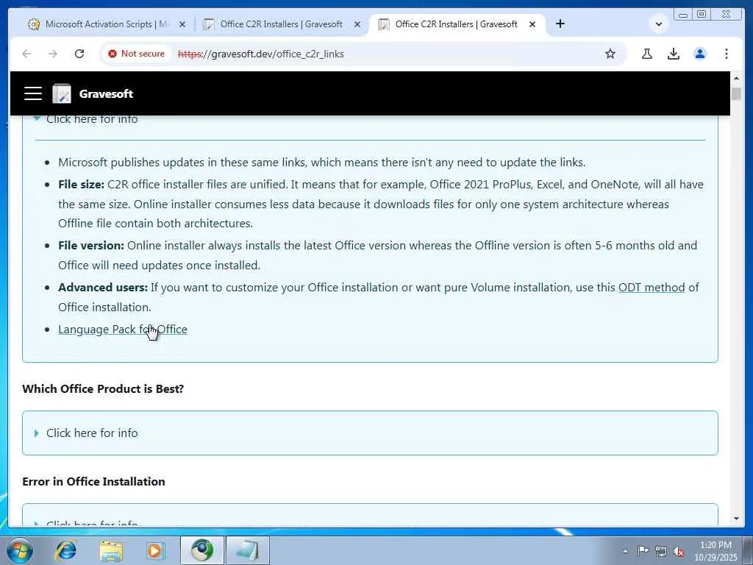Click the Chrome taskbar button
753x565 pixels.
tap(202, 550)
